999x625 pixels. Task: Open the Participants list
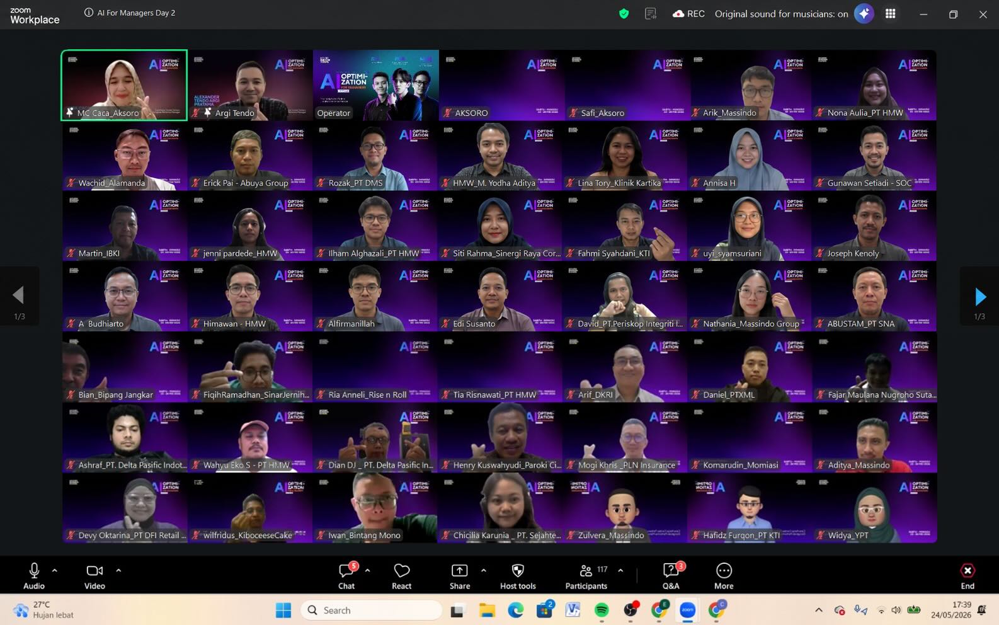point(586,575)
